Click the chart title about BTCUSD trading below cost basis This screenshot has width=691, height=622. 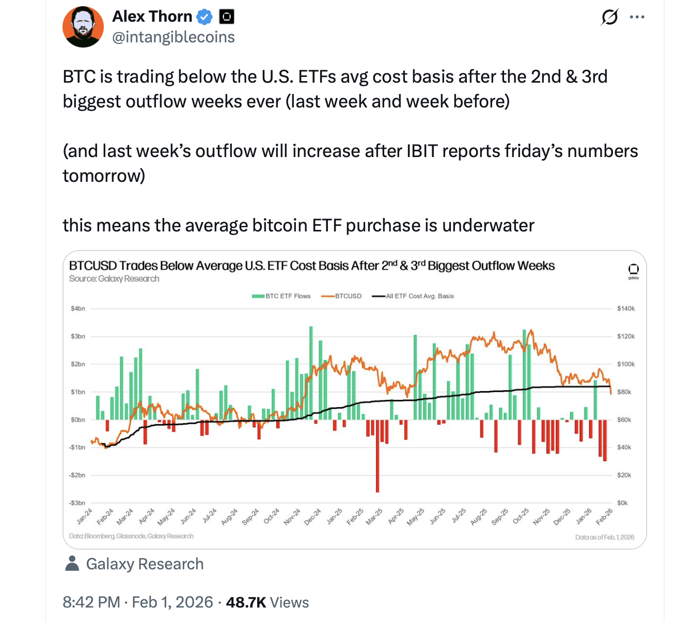(x=311, y=266)
